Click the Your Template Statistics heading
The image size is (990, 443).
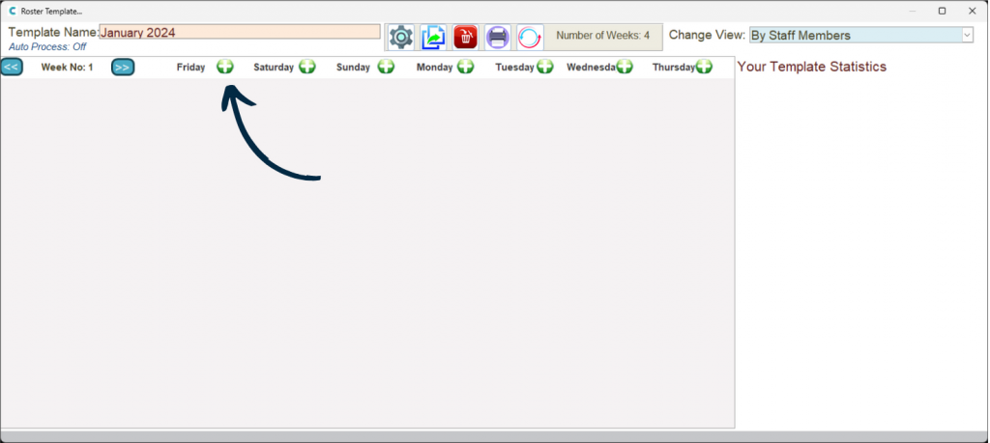point(811,67)
